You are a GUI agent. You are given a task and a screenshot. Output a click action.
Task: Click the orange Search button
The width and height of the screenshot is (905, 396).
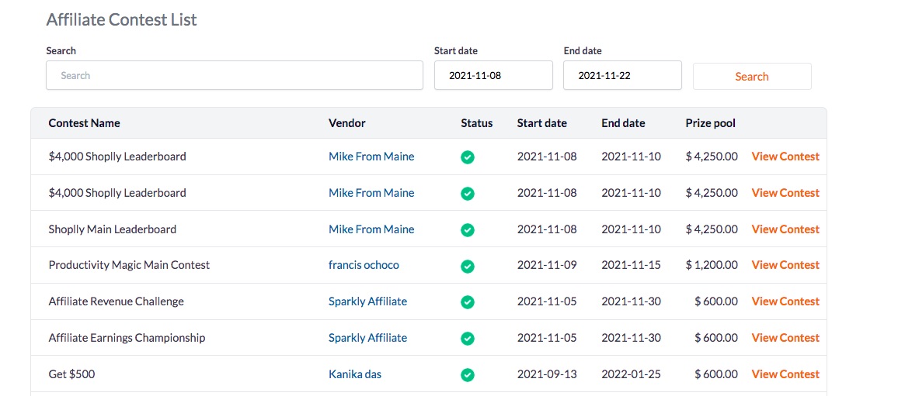pos(752,77)
